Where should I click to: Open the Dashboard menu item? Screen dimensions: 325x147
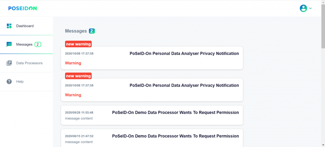26,26
